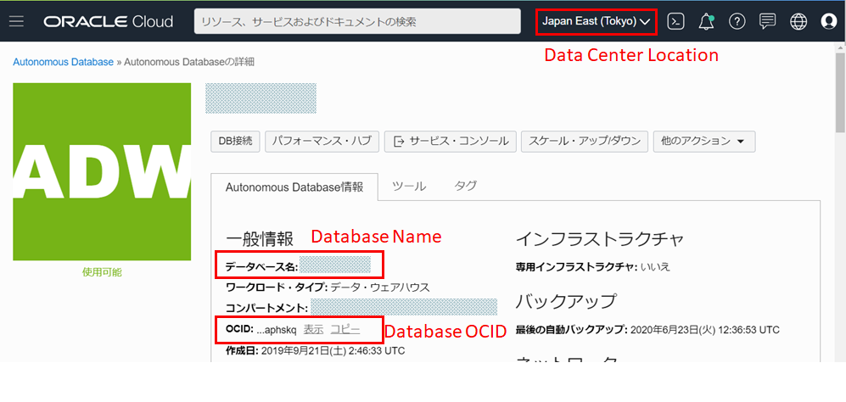Open the サービス・コンソール button
Viewport: 846px width, 402px height.
(450, 142)
